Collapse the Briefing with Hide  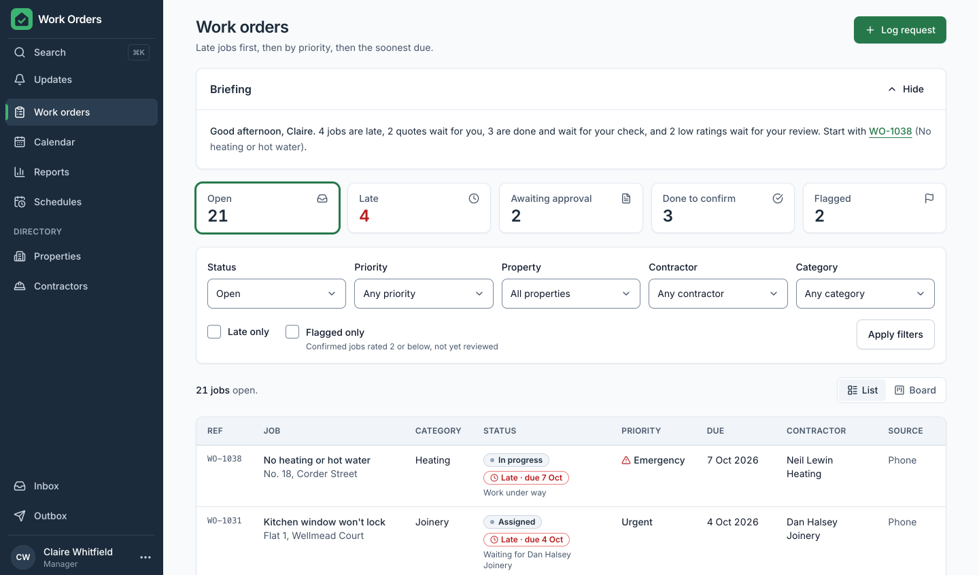click(906, 89)
